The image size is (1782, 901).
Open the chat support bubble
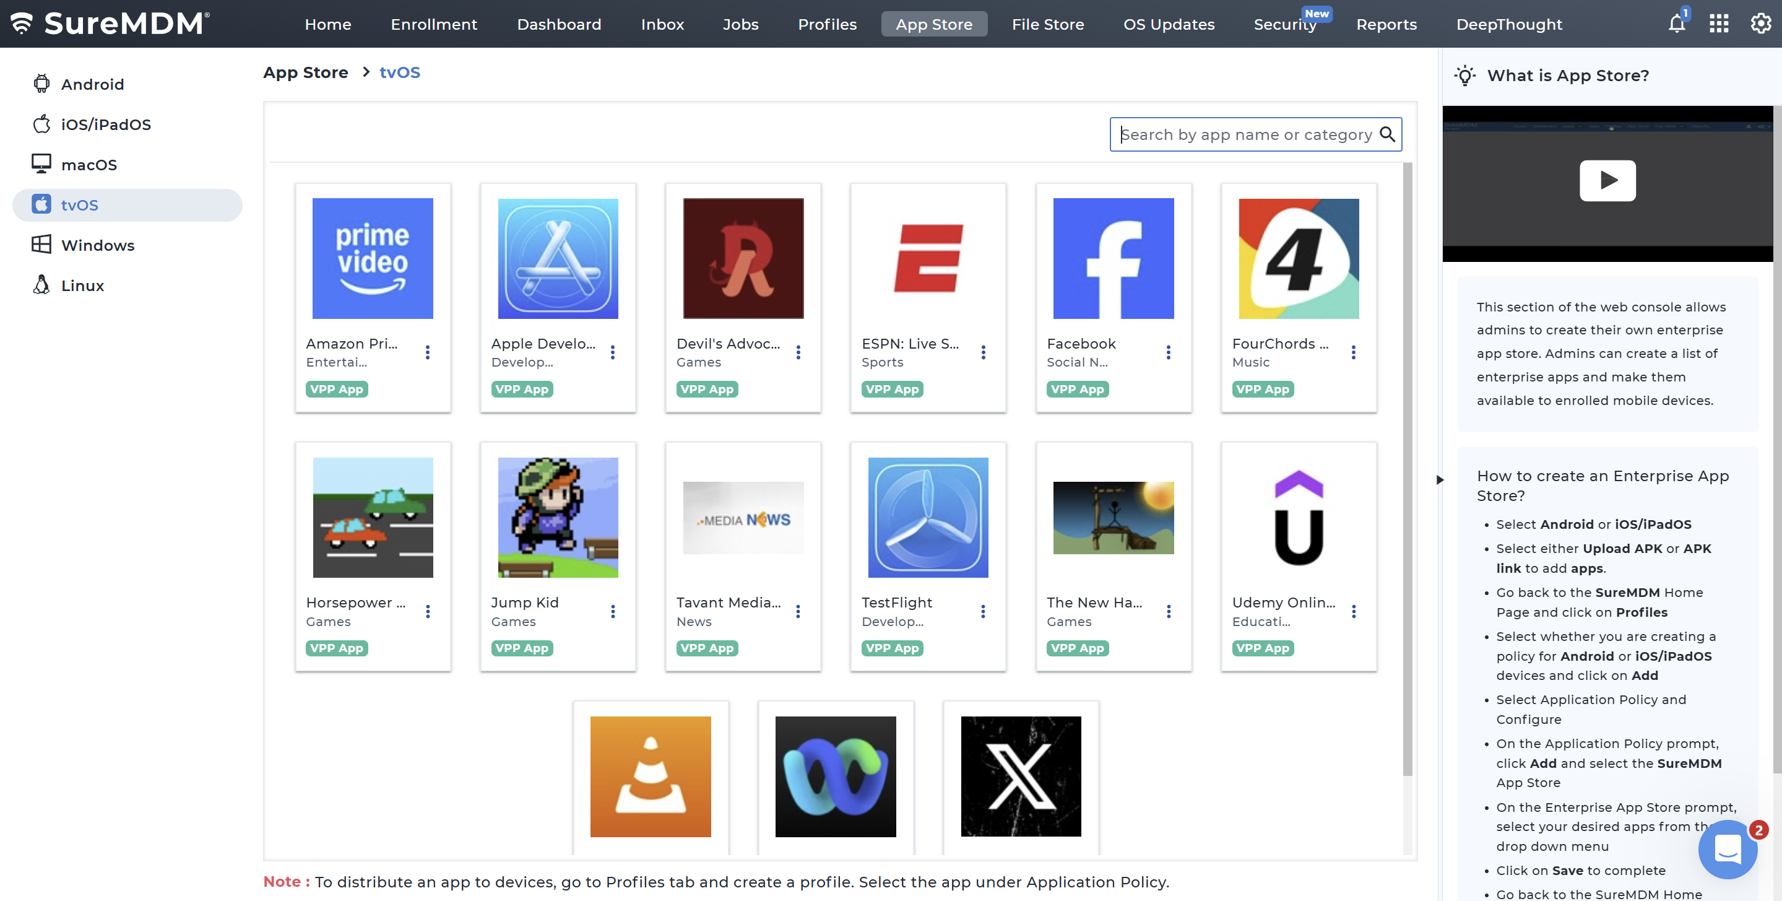coord(1728,849)
